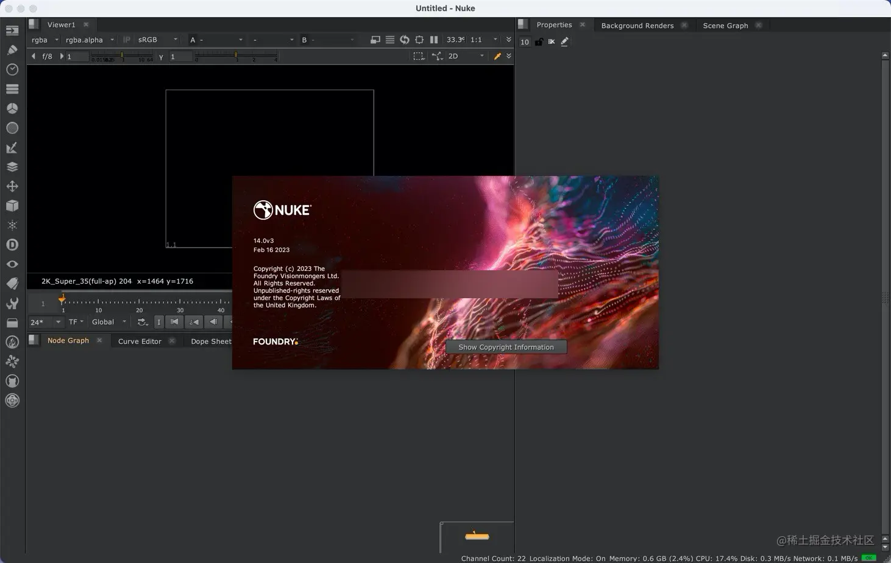891x563 pixels.
Task: Switch to the Node Graph tab
Action: [x=68, y=340]
